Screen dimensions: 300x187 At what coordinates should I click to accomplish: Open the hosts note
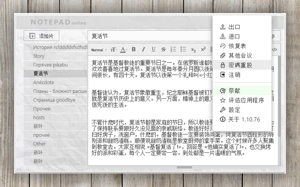click(x=55, y=117)
